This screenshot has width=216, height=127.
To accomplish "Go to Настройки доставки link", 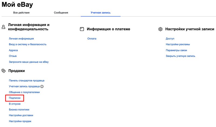I will (21, 115).
